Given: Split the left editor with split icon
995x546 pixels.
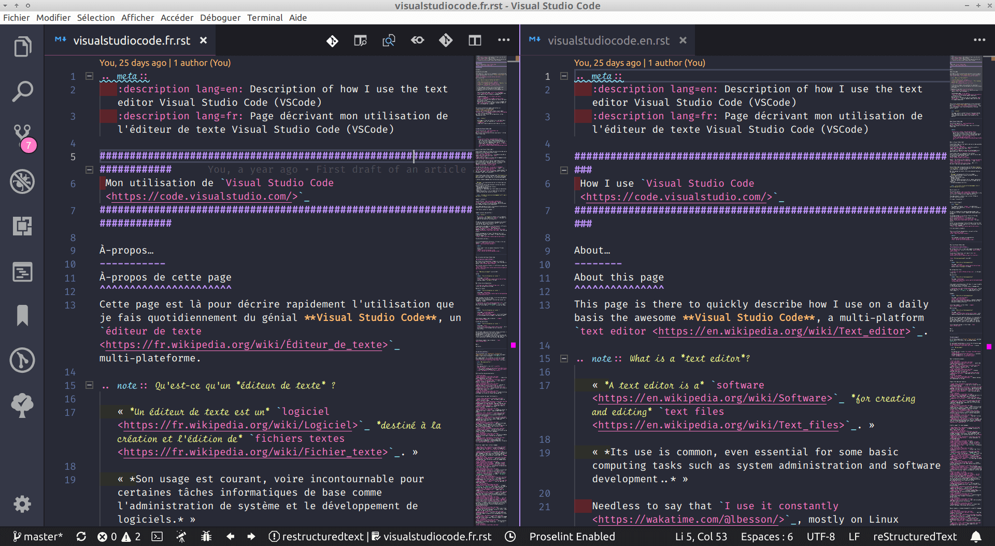Looking at the screenshot, I should pos(475,40).
